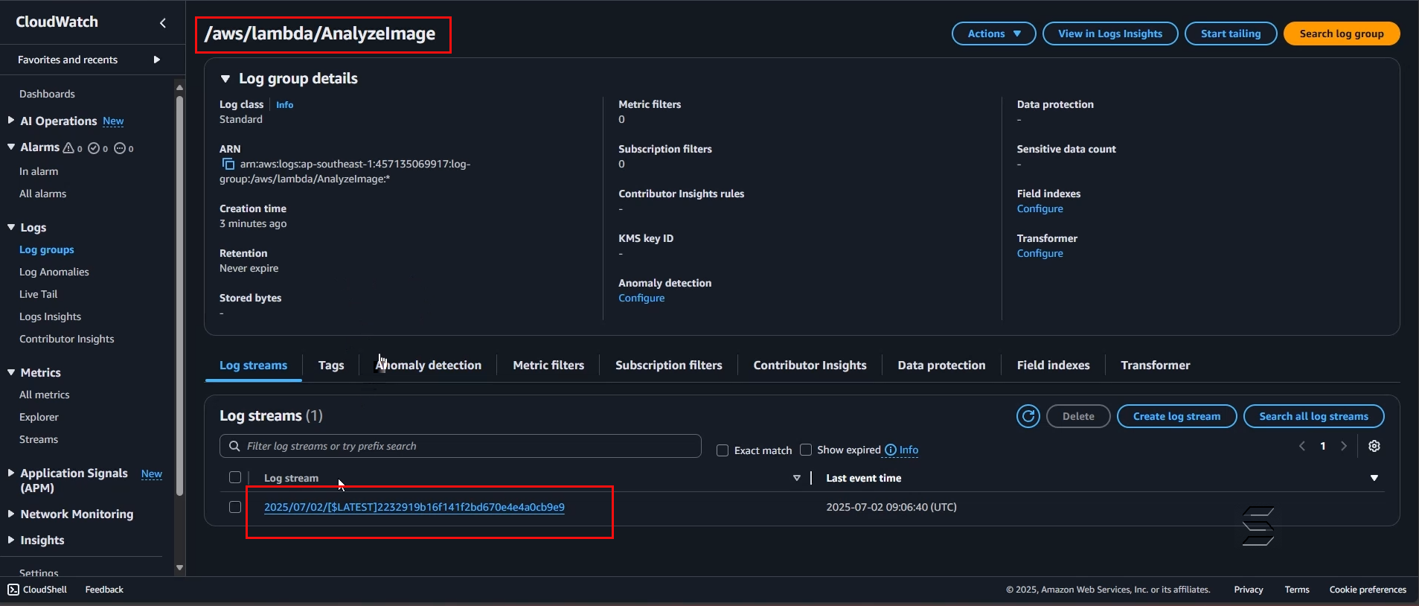Copy the log group ARN

point(228,164)
